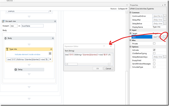This screenshot has height=106, width=169.
Task: Collapse the For each row activity
Action: coord(55,21)
